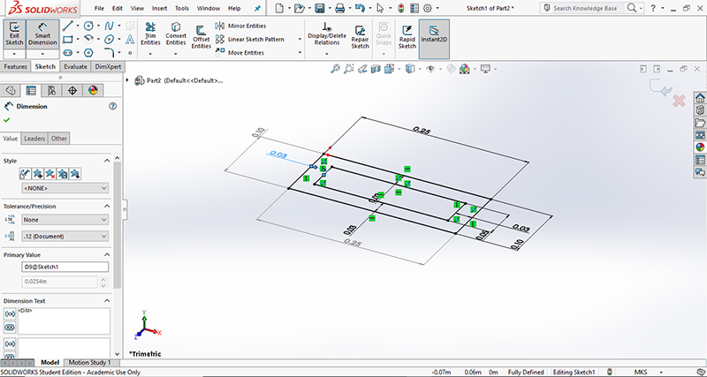The width and height of the screenshot is (707, 377).
Task: Open precision .12 (Document) dropdown
Action: 65,236
